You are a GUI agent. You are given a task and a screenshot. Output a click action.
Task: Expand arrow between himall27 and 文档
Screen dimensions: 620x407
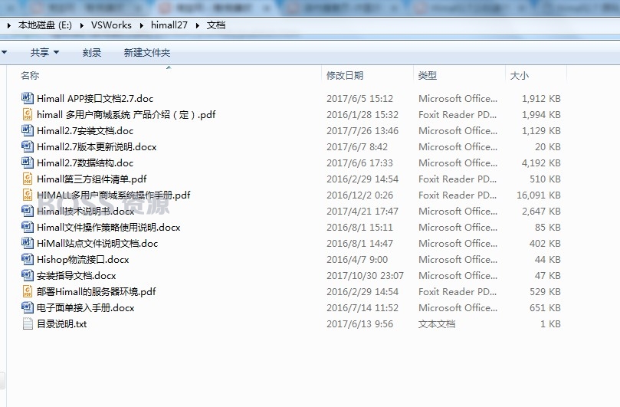pyautogui.click(x=197, y=25)
